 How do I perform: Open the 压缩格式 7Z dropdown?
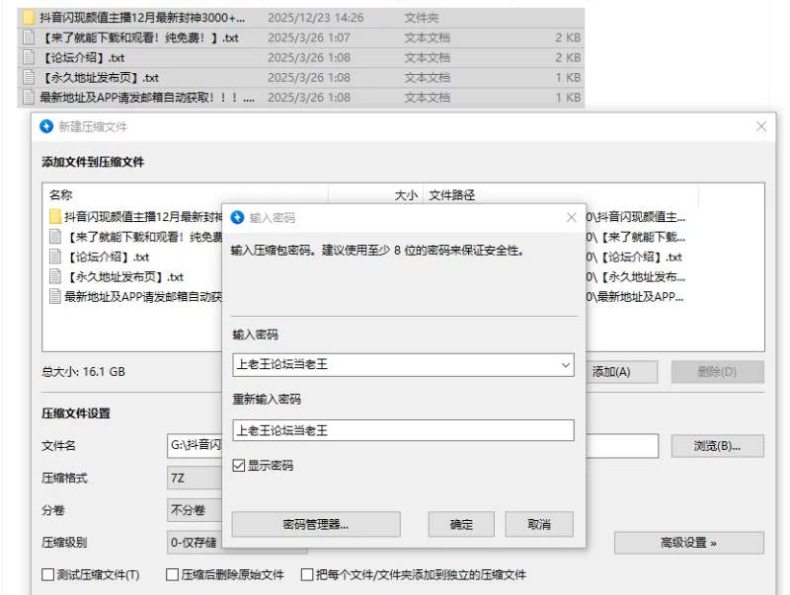195,478
